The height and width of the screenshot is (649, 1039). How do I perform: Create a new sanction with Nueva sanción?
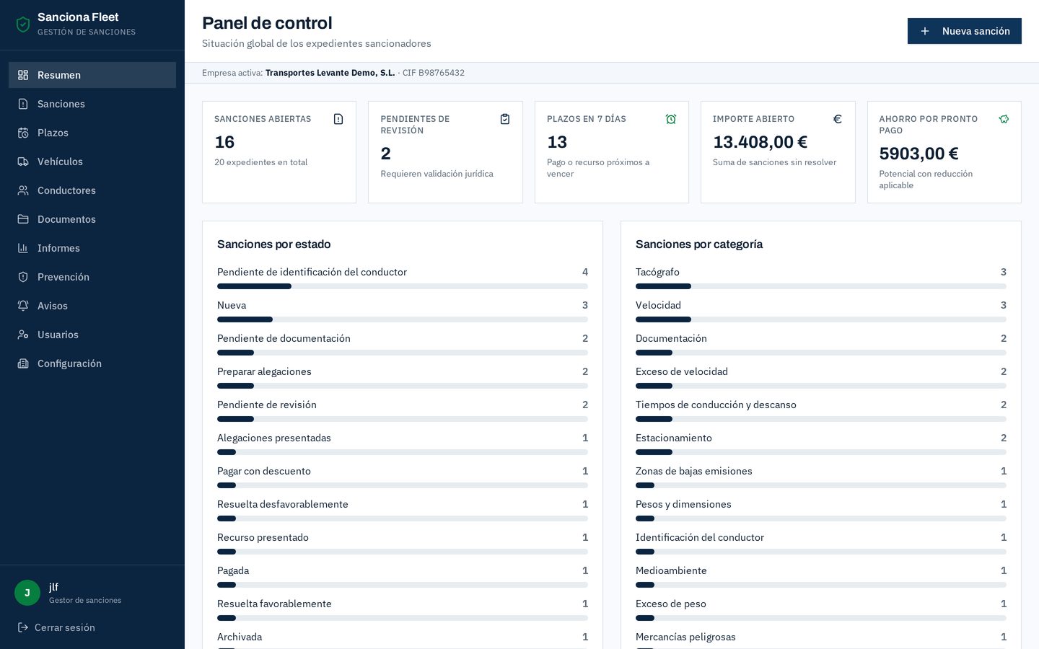tap(965, 31)
